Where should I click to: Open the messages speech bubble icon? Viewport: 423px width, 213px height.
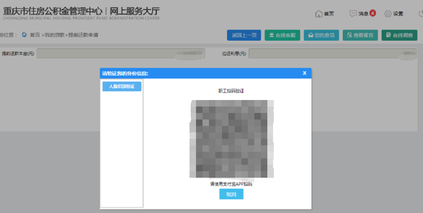pos(353,14)
